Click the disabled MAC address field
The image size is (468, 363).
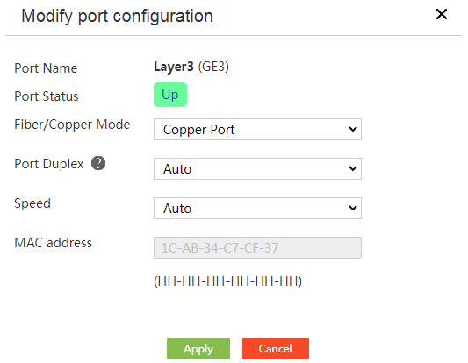(x=257, y=247)
